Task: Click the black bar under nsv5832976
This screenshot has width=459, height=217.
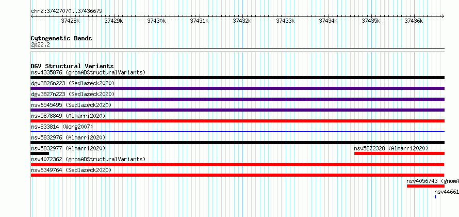Action: [238, 143]
